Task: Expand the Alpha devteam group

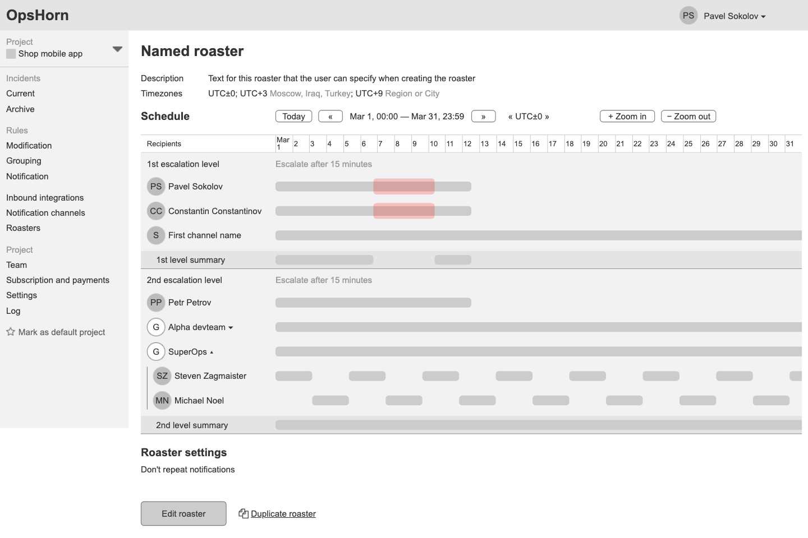Action: point(231,328)
